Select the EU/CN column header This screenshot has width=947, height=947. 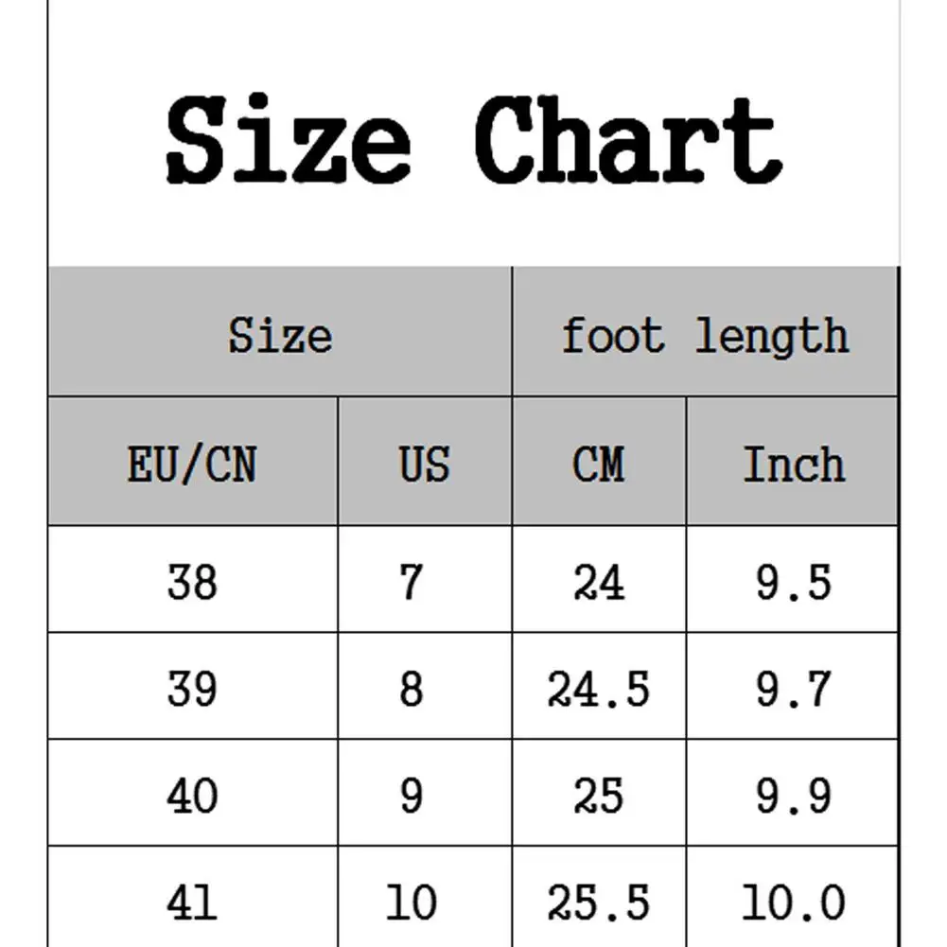click(192, 465)
